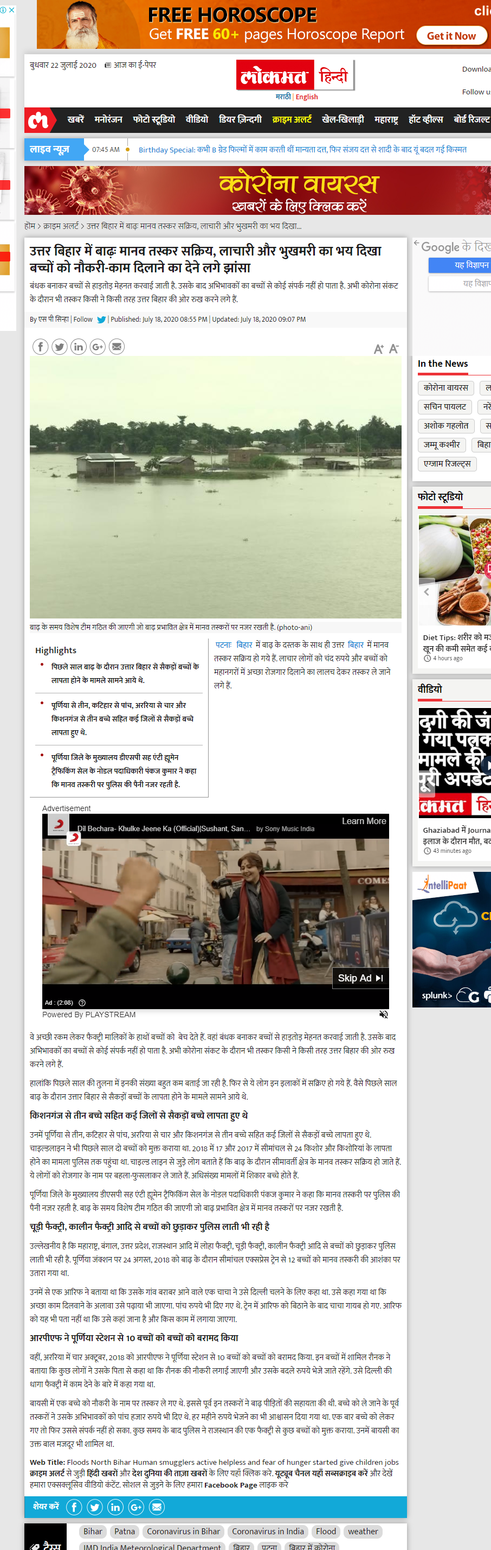Share article on Google+ from top share row
Image resolution: width=491 pixels, height=1550 pixels.
pyautogui.click(x=98, y=347)
